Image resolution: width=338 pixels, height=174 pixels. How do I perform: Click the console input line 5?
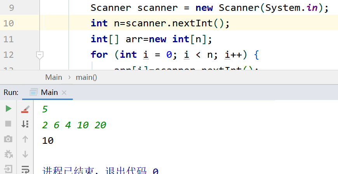pyautogui.click(x=45, y=109)
